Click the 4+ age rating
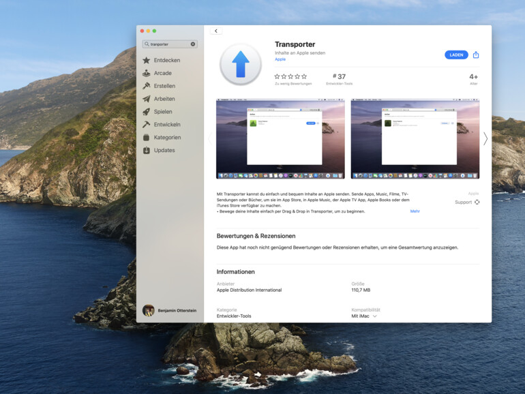525x394 pixels. pos(473,76)
